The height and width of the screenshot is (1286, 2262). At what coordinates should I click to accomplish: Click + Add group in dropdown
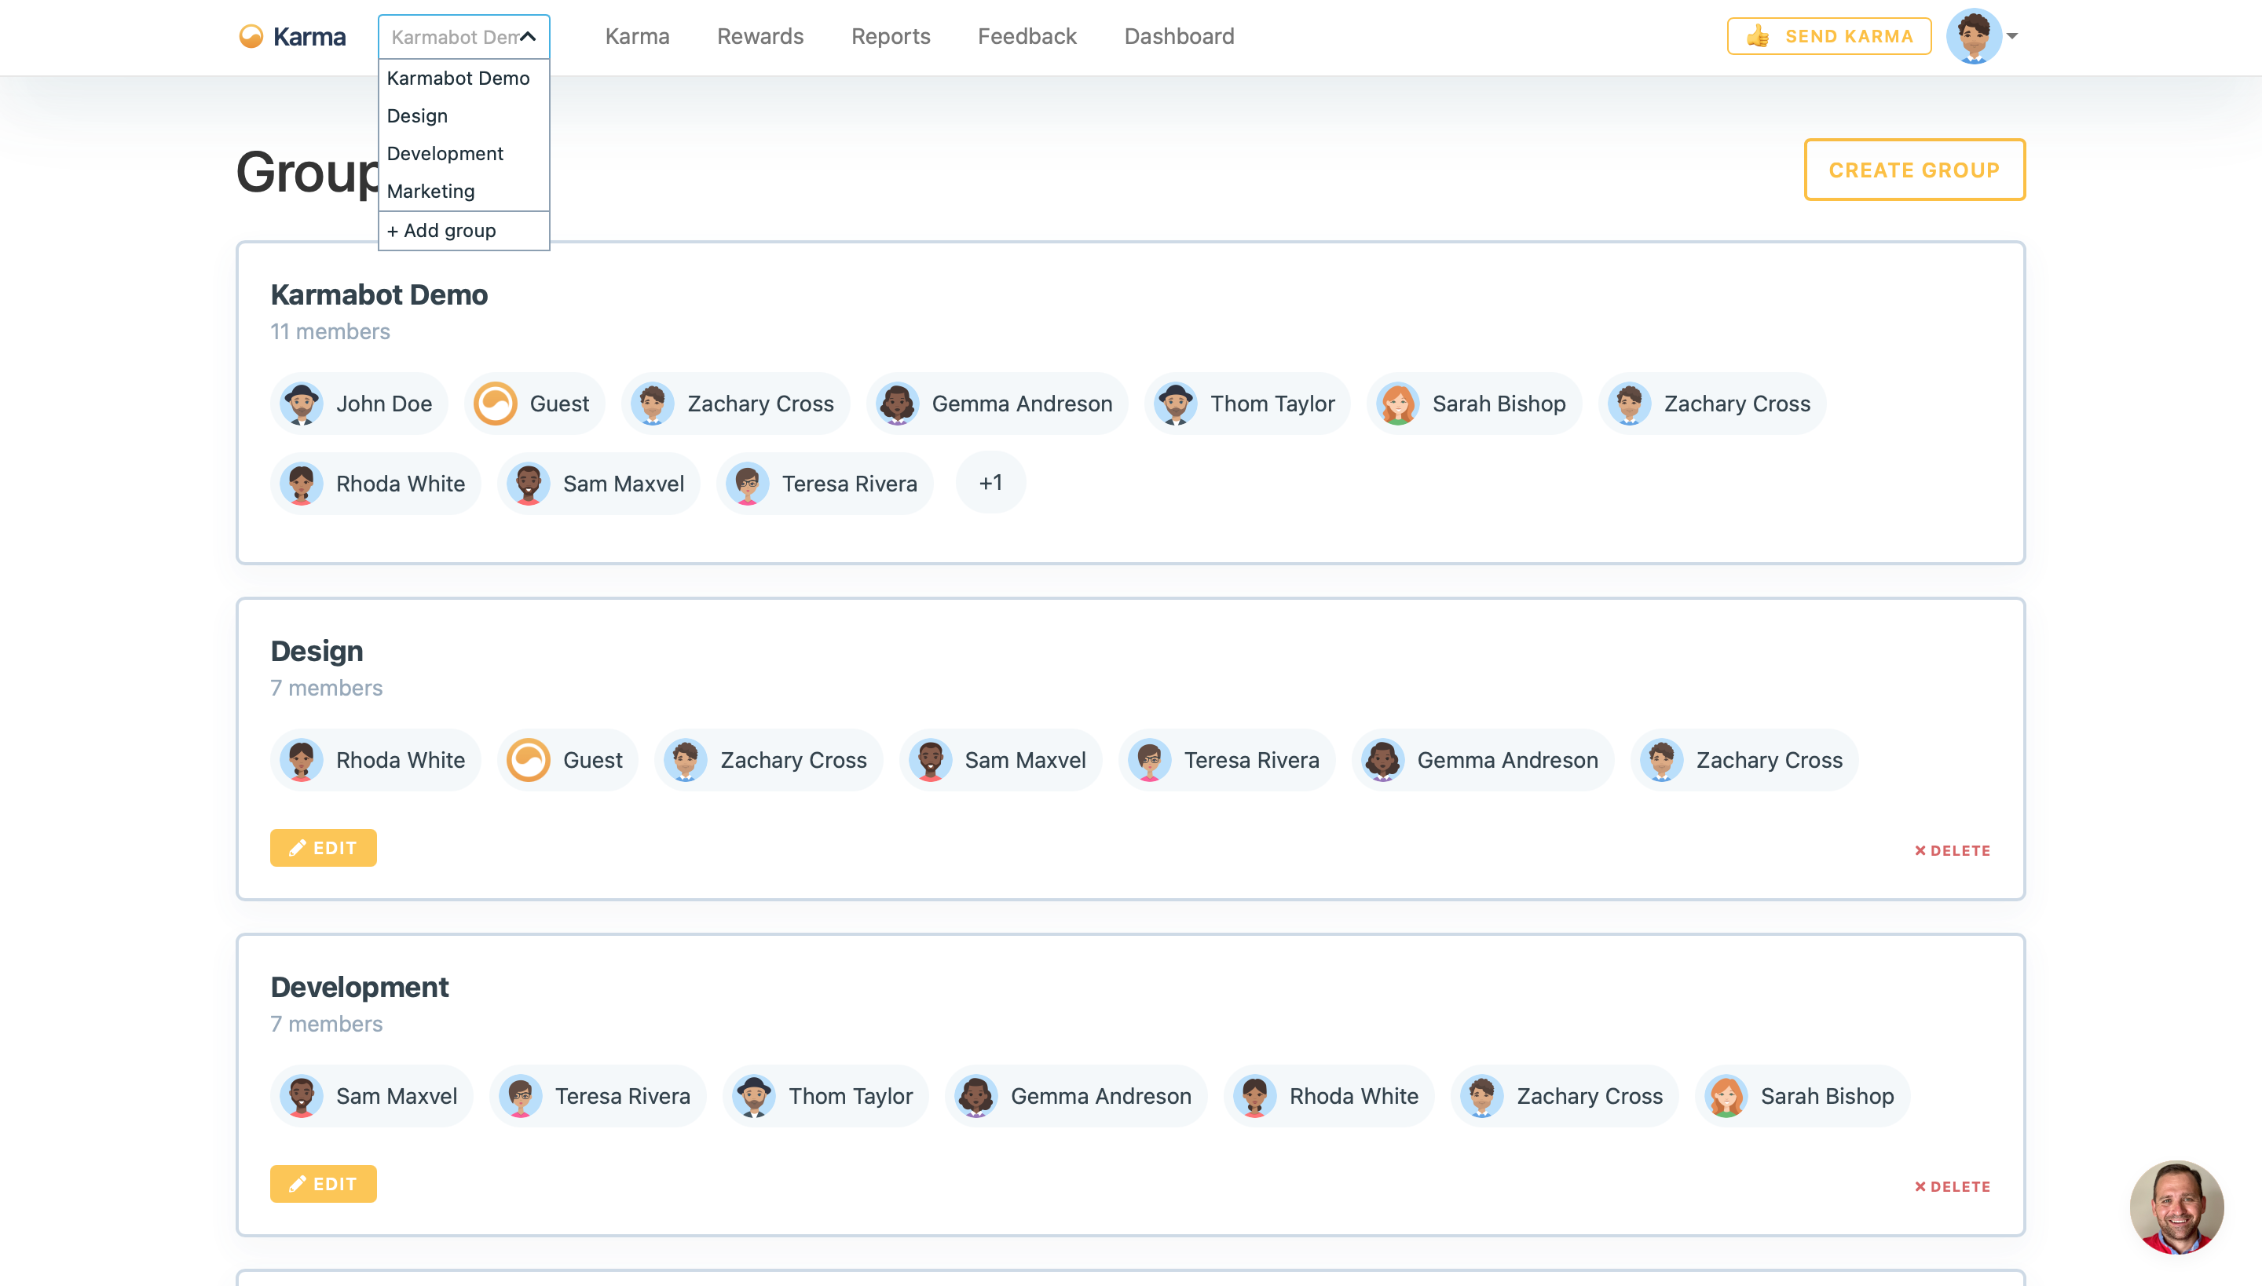coord(441,231)
